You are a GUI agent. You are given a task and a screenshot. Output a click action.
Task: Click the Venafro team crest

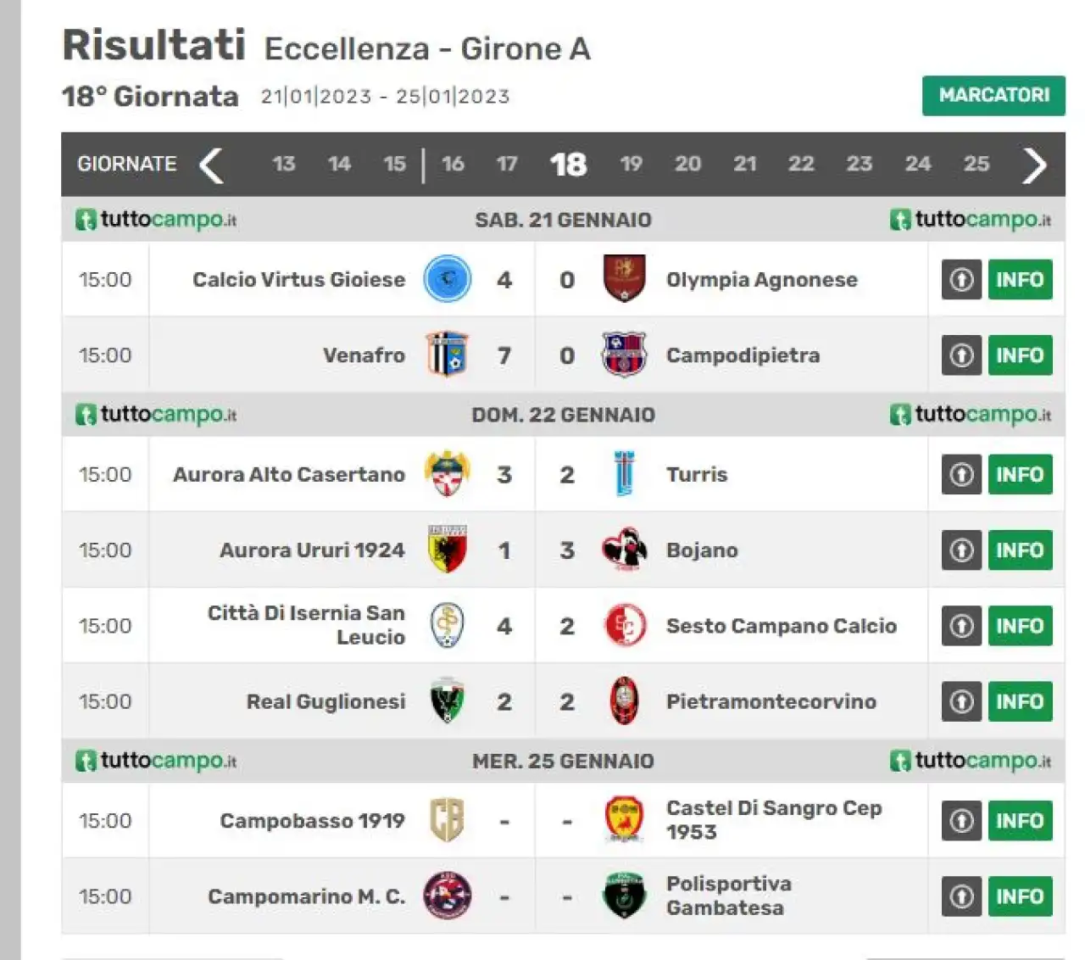[447, 354]
